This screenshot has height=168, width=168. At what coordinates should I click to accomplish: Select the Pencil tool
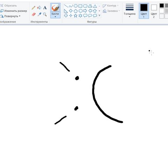34,8
